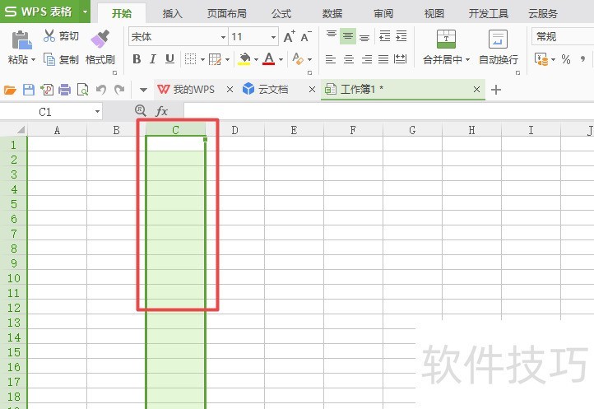Increase indent in the alignment group
This screenshot has width=594, height=409.
tap(401, 36)
